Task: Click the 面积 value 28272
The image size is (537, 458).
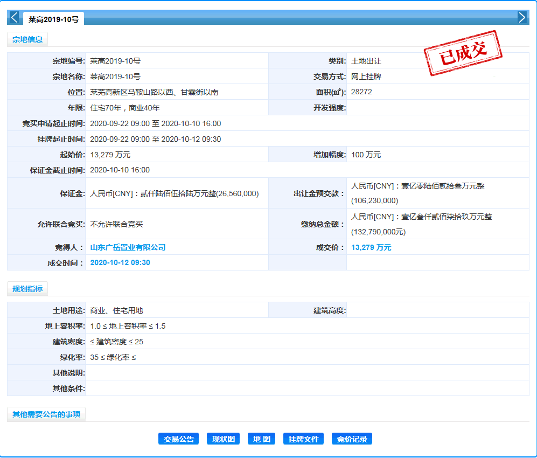Action: click(x=361, y=92)
